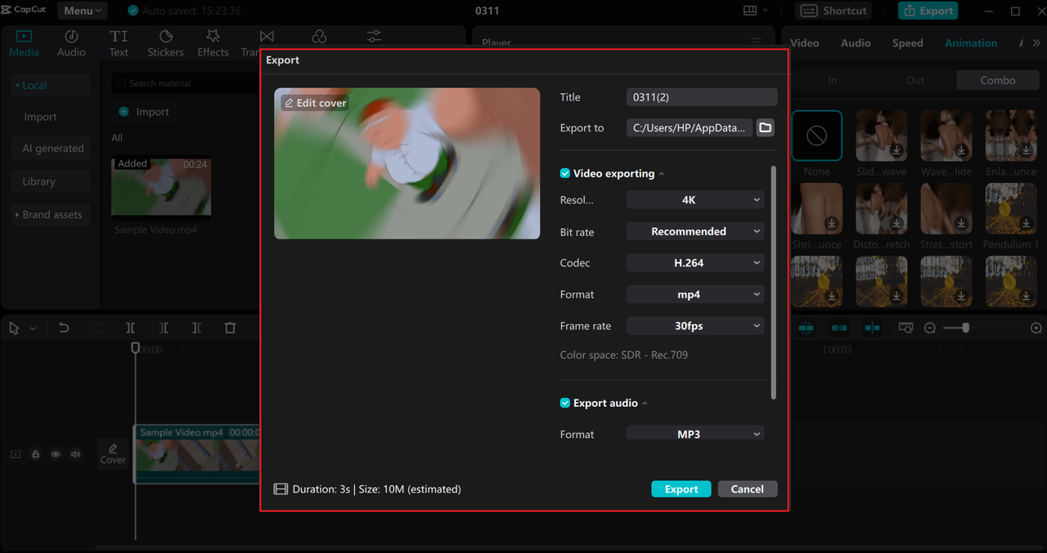The width and height of the screenshot is (1047, 553).
Task: Switch to the Audio inspector tab
Action: [x=856, y=43]
